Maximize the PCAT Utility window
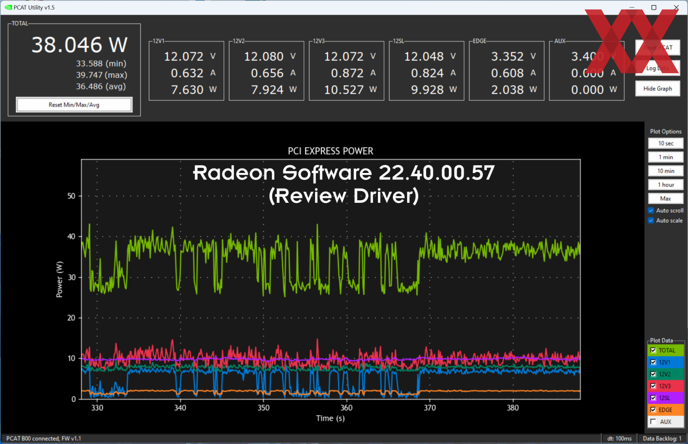This screenshot has height=444, width=688. (654, 7)
